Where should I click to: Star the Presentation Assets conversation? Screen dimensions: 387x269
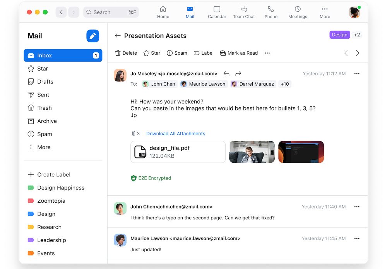coord(152,53)
